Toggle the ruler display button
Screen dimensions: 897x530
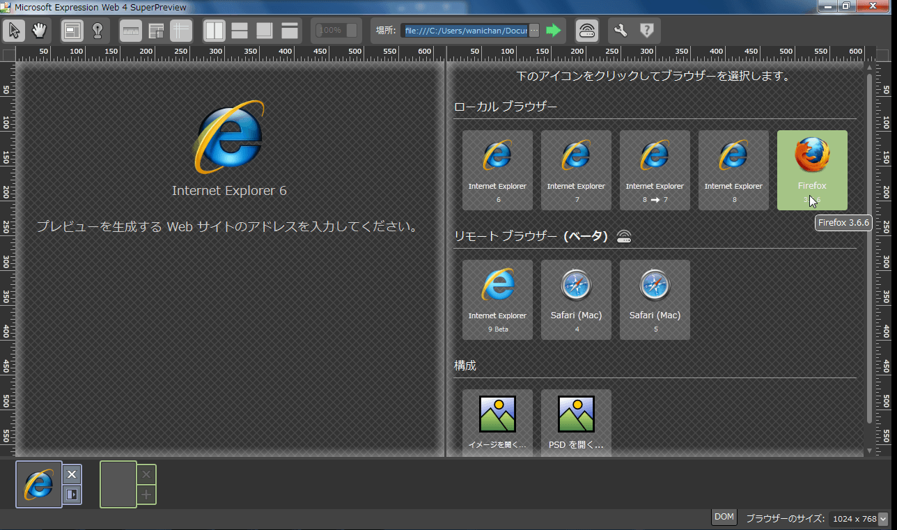pyautogui.click(x=131, y=31)
